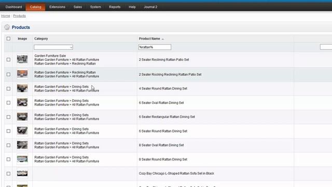Screen dimensions: 332x187
Task: Check the Cozy Bay Chicago L-Shaped Sofa row
Action: (8, 173)
